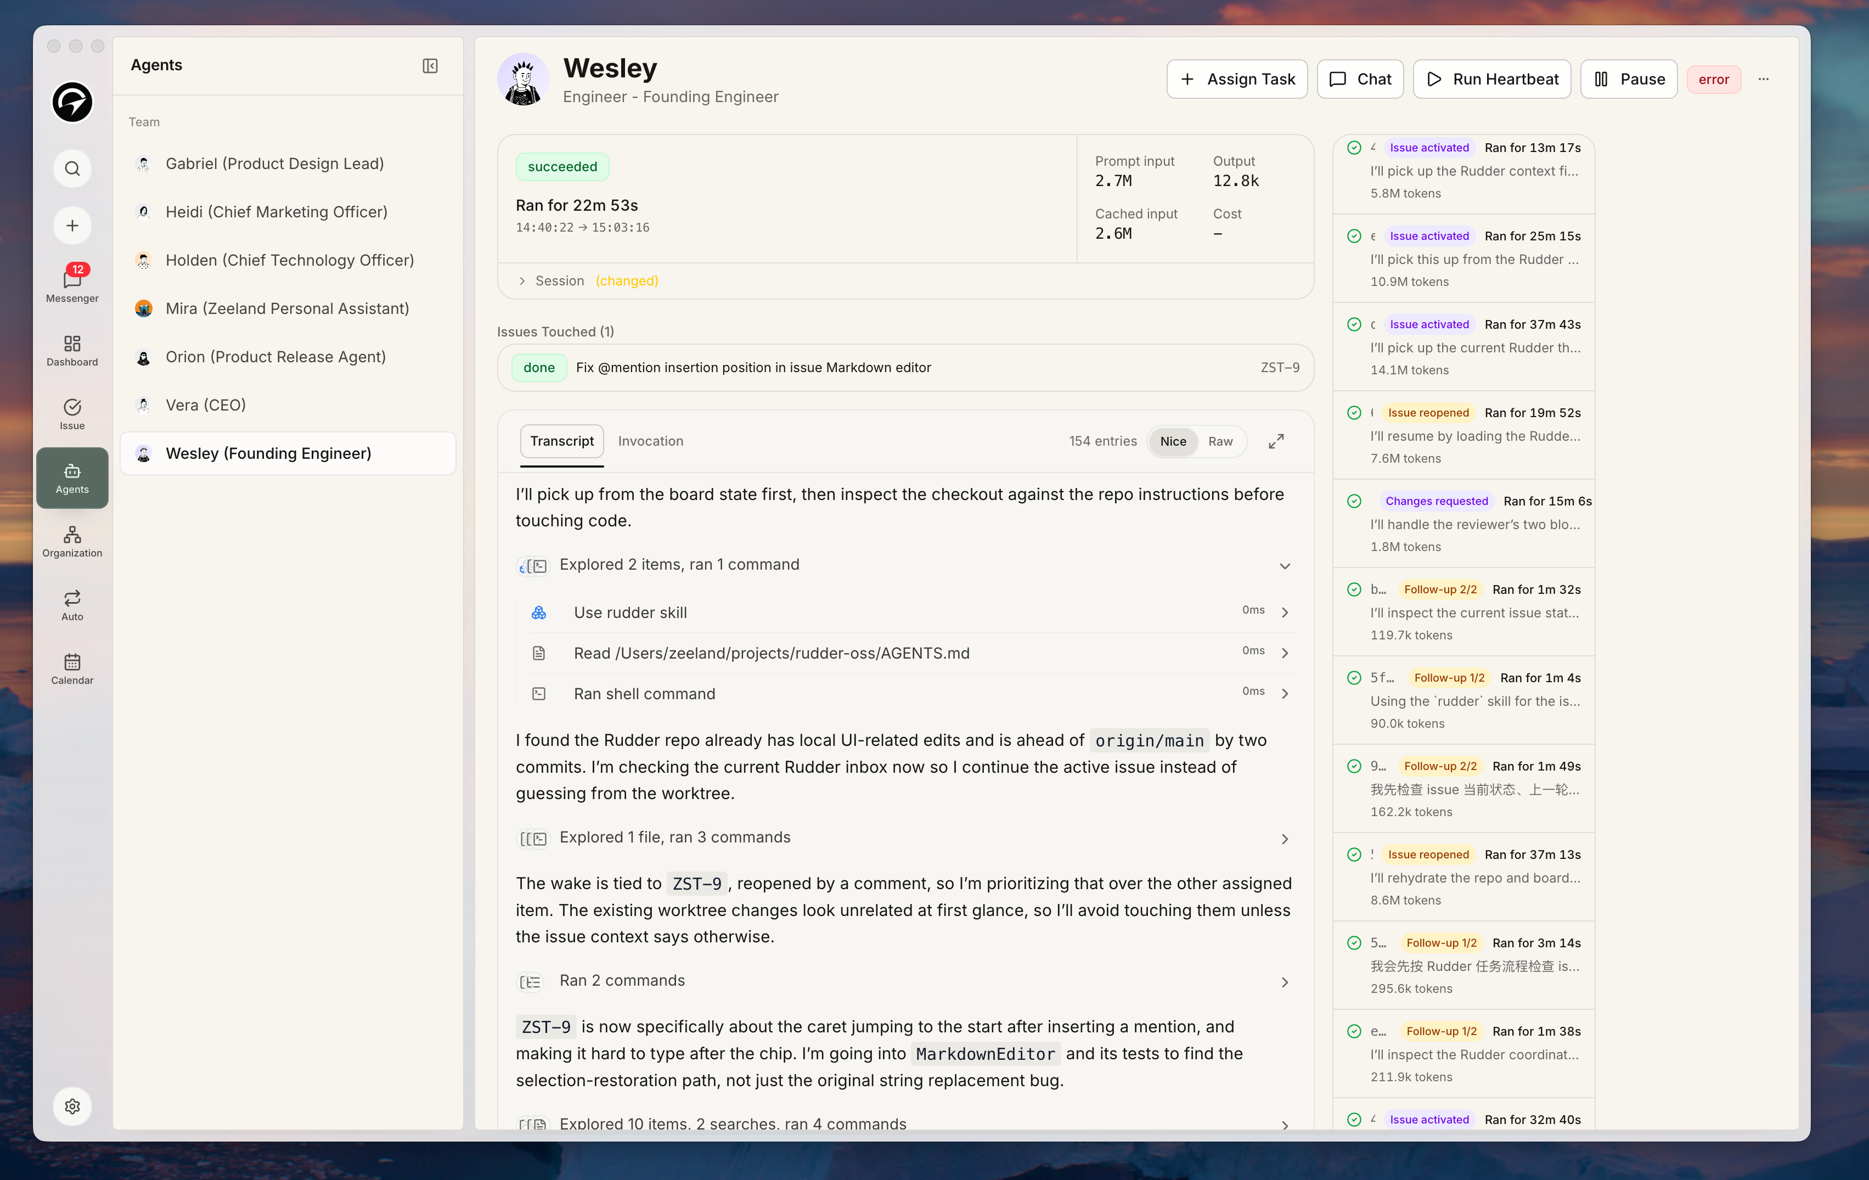This screenshot has height=1180, width=1869.
Task: Click the succeeded status badge
Action: point(562,167)
